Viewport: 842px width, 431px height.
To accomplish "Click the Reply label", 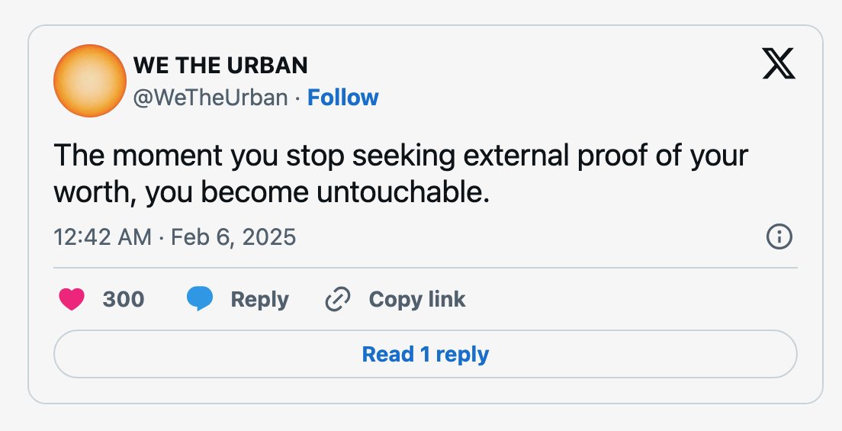I will (x=259, y=300).
